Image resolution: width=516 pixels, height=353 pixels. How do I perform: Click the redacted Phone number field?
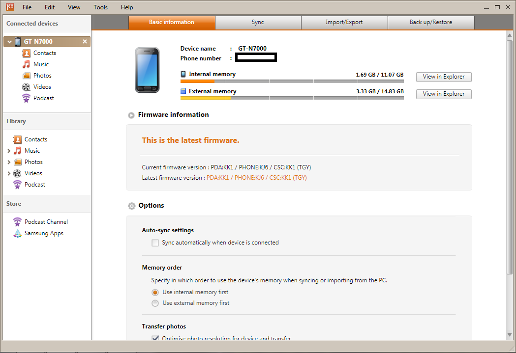[x=256, y=57]
